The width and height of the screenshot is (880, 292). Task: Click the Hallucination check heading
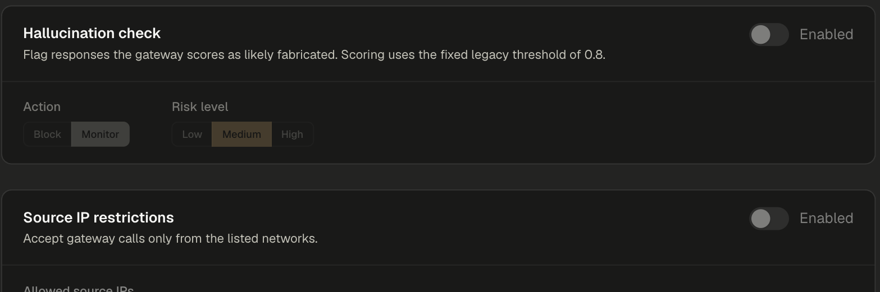[92, 34]
